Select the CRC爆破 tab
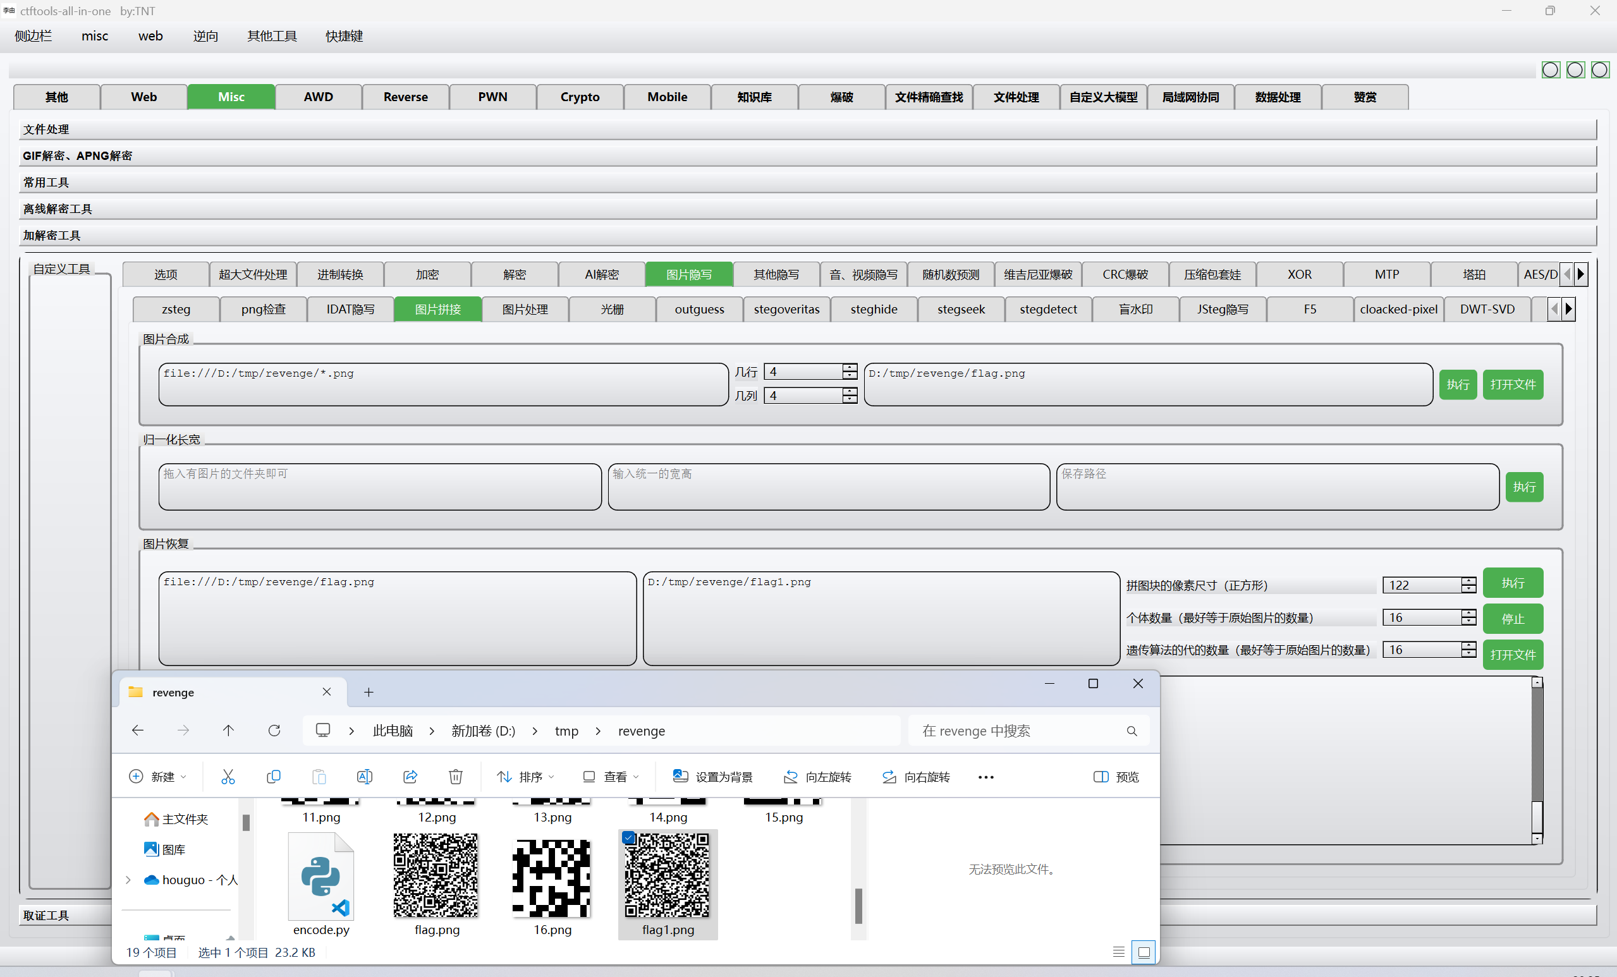 coord(1125,274)
